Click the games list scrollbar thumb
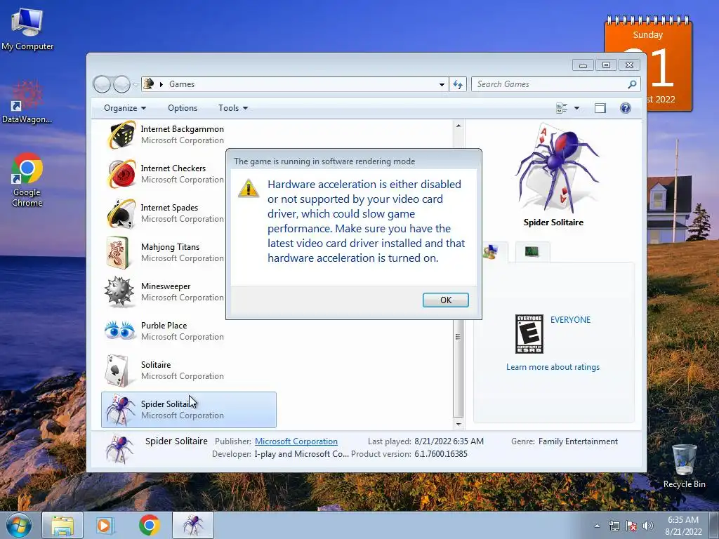 [458, 337]
